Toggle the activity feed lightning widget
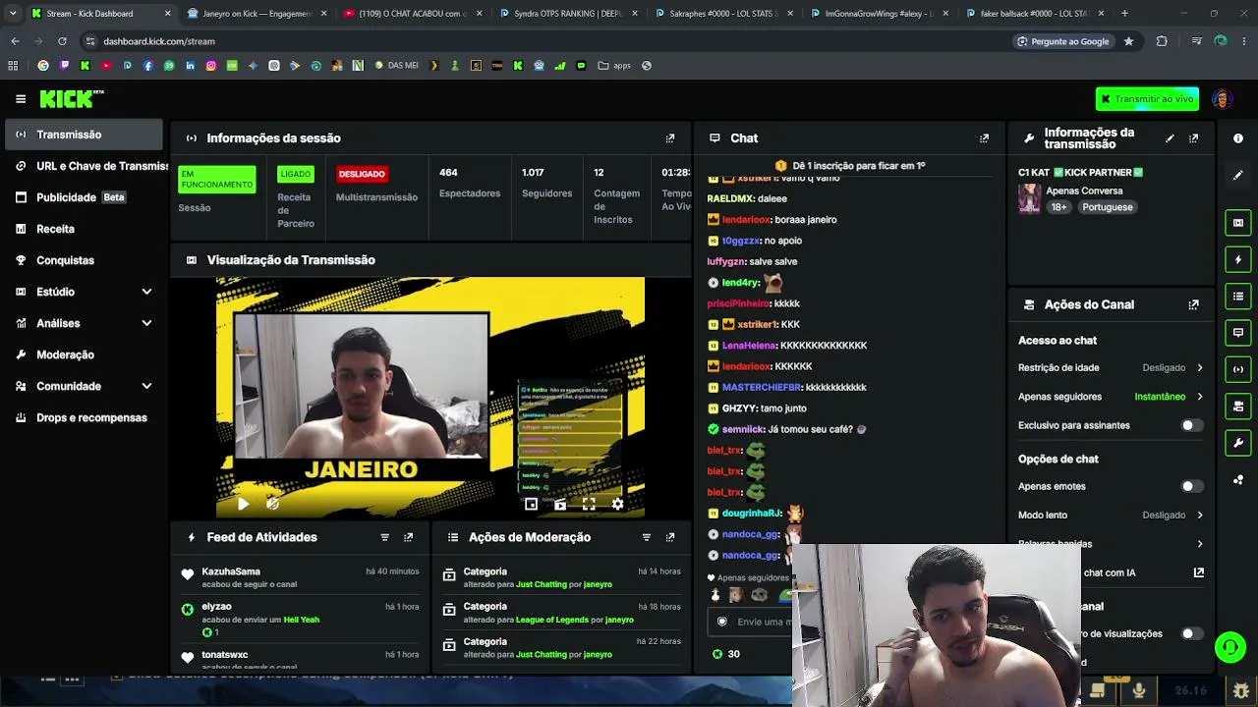The width and height of the screenshot is (1258, 707). coord(1238,260)
